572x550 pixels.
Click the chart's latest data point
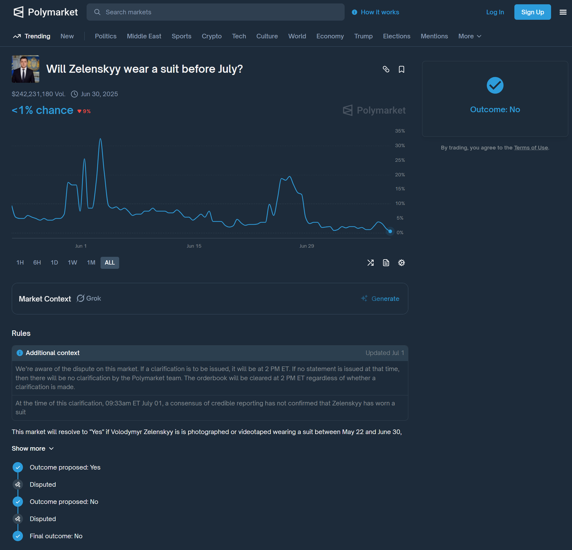click(x=390, y=231)
